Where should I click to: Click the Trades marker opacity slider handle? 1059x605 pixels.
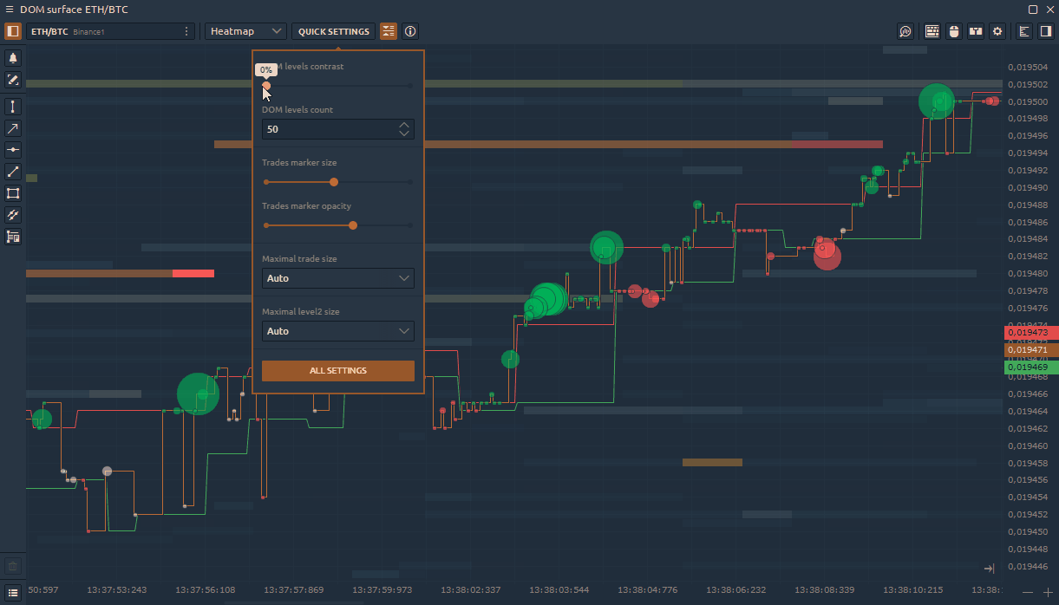[352, 225]
